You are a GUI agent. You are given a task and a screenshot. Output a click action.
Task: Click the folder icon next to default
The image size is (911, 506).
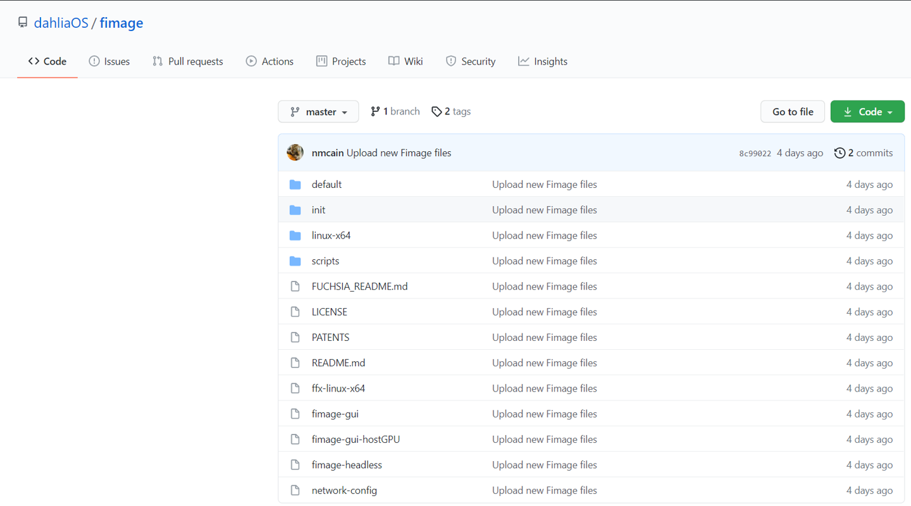[295, 185]
